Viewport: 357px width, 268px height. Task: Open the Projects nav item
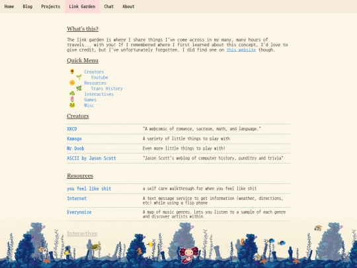tap(50, 7)
